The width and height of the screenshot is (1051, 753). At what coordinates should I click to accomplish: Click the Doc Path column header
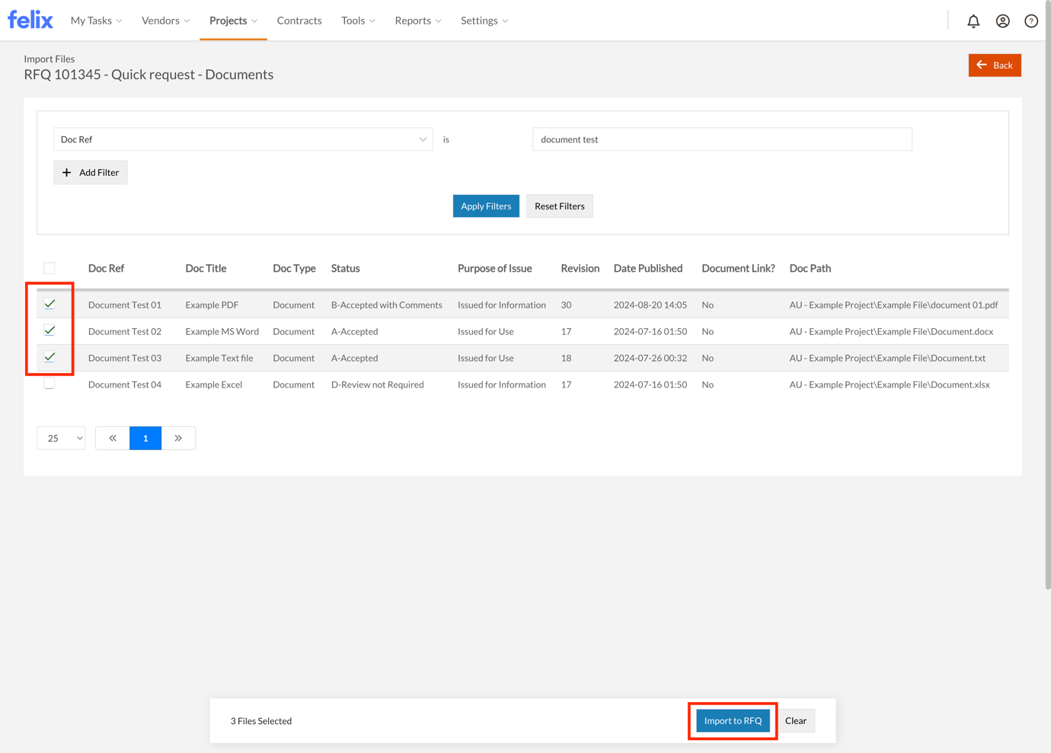pos(810,268)
